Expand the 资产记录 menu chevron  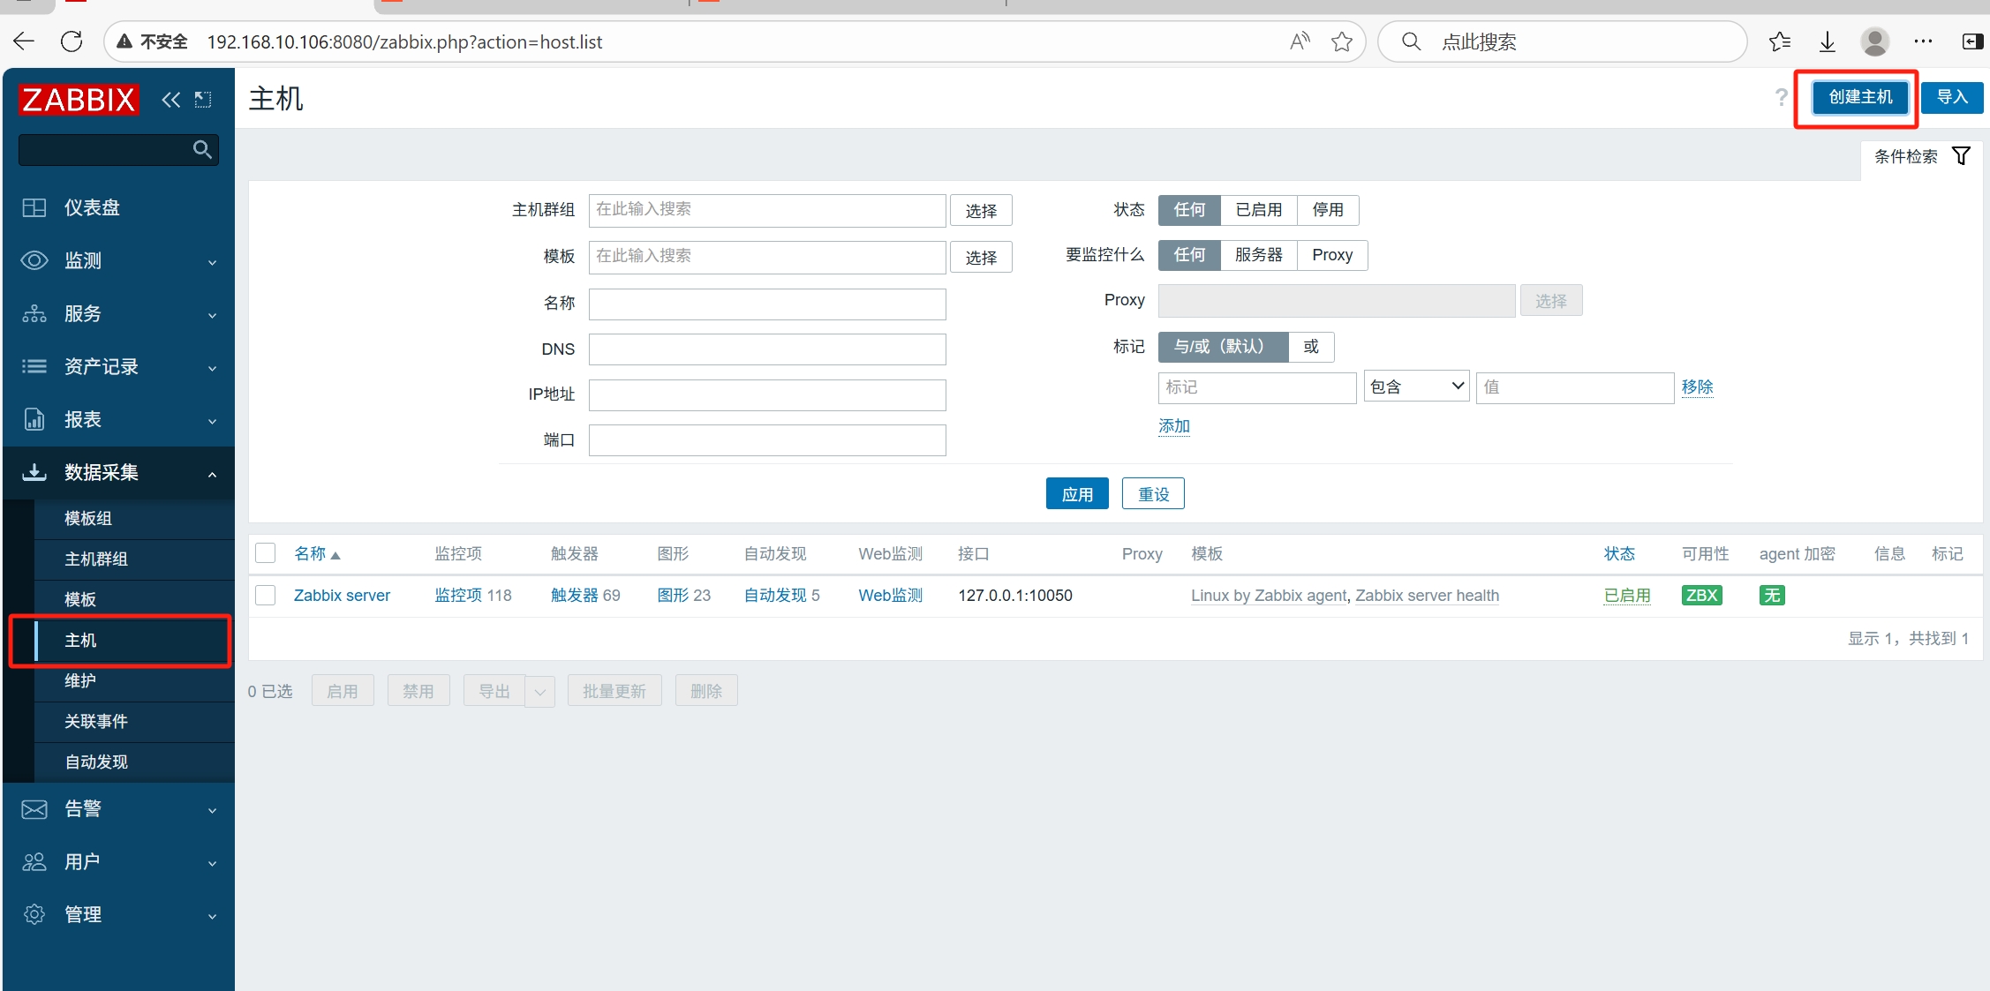pos(212,368)
